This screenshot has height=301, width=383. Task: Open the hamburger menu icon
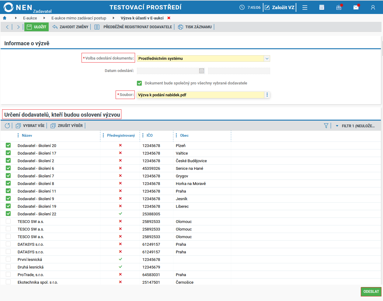point(305,7)
